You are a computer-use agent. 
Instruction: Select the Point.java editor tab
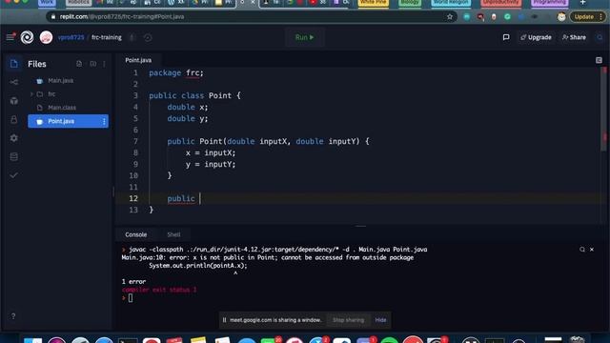138,60
